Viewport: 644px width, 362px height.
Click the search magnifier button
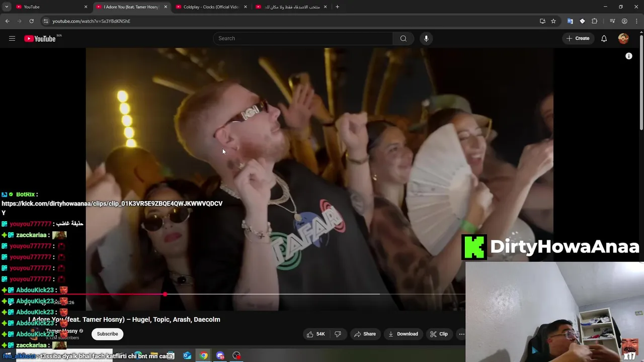click(x=403, y=38)
